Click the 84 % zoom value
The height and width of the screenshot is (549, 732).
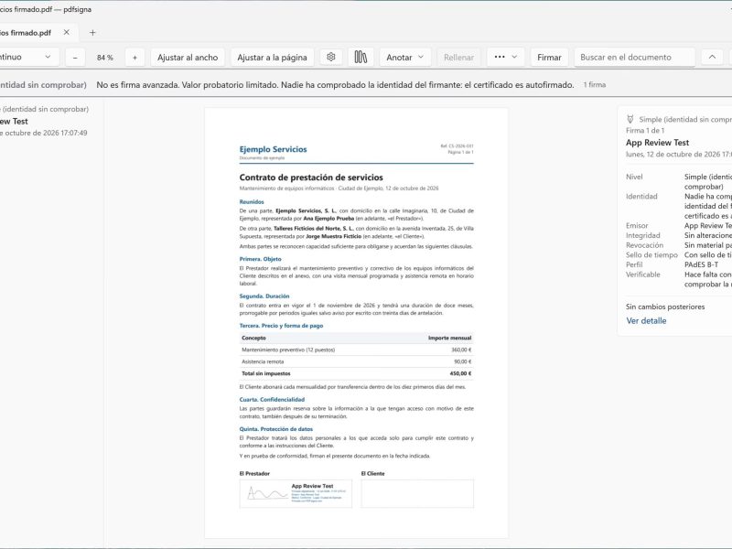click(x=105, y=58)
